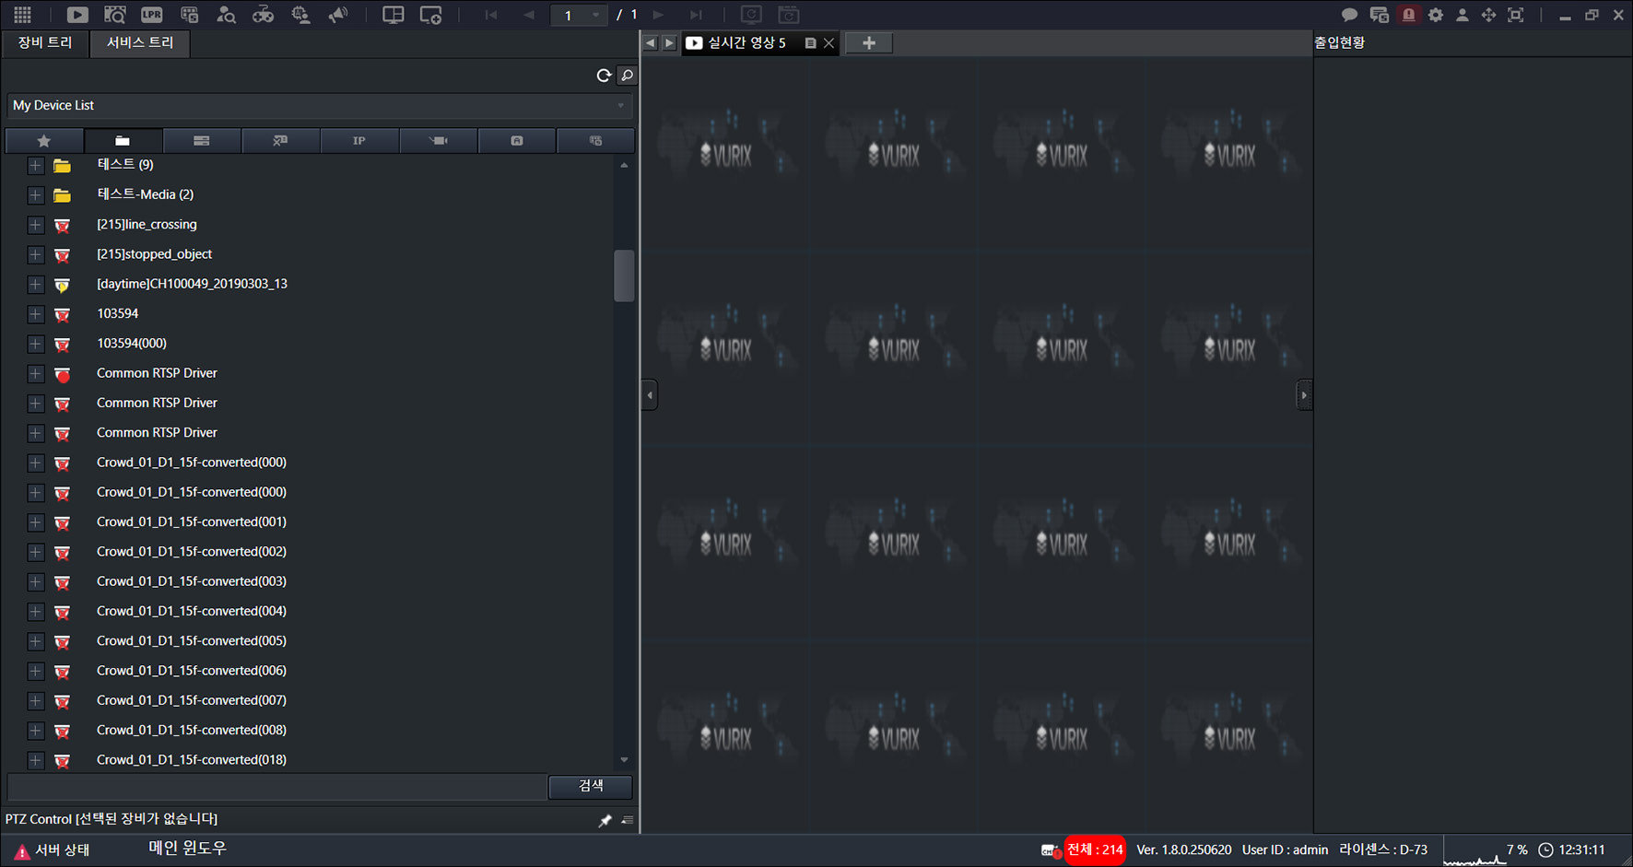Click the device search input field
1633x867 pixels.
click(x=277, y=786)
